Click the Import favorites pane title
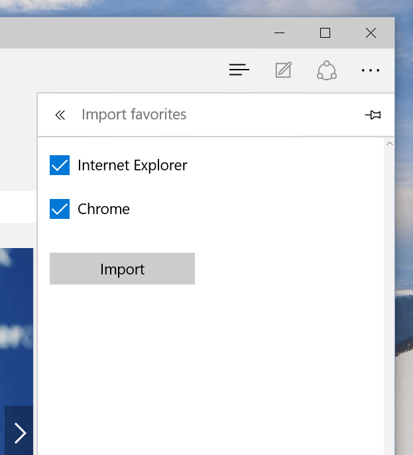 coord(134,114)
